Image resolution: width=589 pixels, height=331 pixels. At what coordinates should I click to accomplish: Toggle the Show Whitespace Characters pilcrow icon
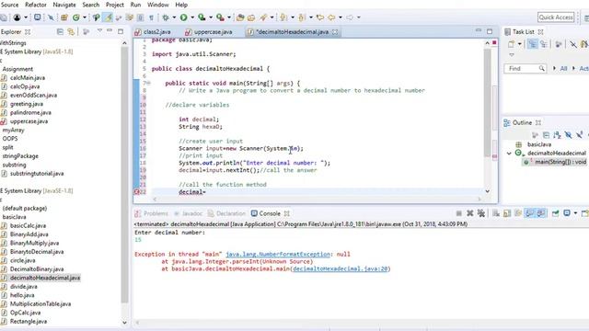[x=151, y=17]
